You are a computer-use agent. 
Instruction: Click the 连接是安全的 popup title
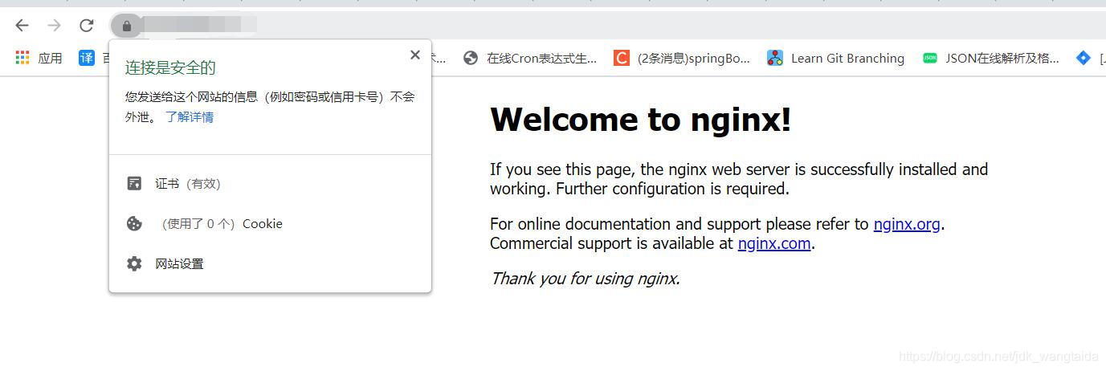tap(170, 67)
